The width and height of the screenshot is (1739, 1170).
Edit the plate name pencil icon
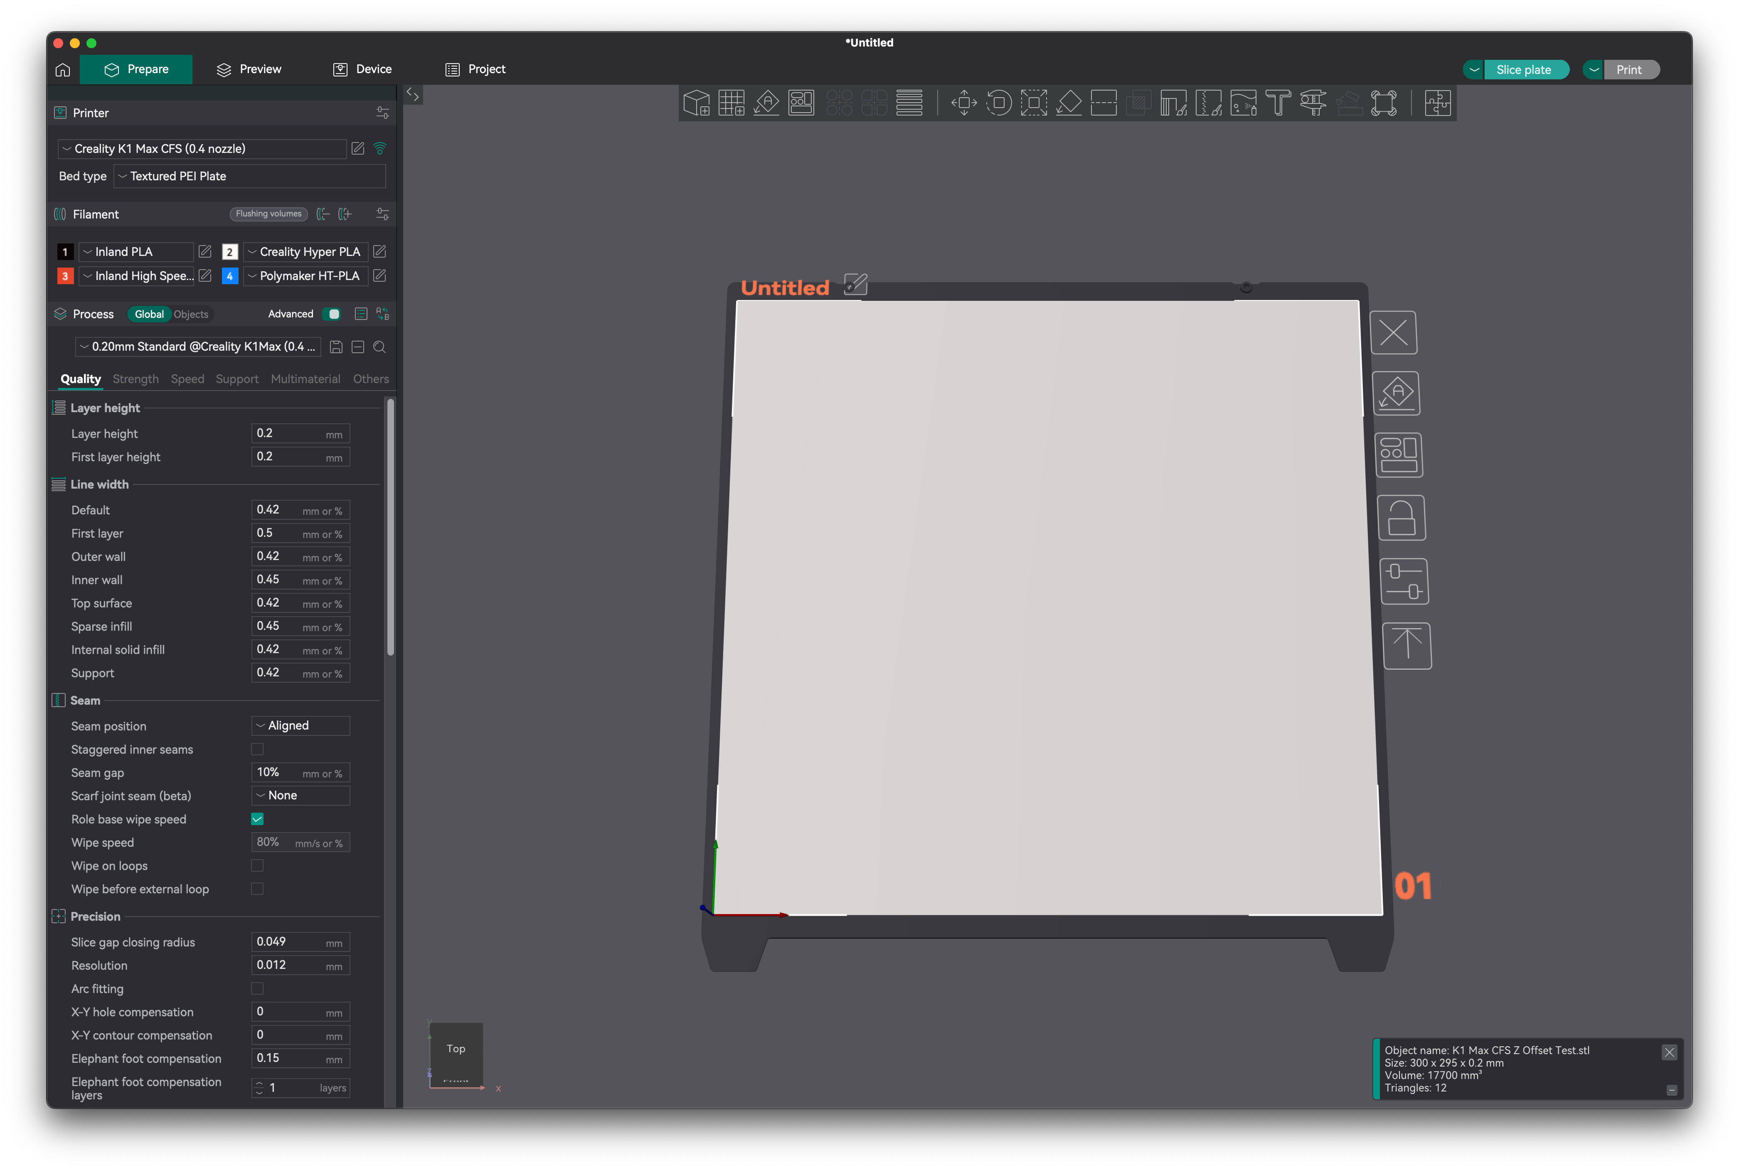coord(855,284)
